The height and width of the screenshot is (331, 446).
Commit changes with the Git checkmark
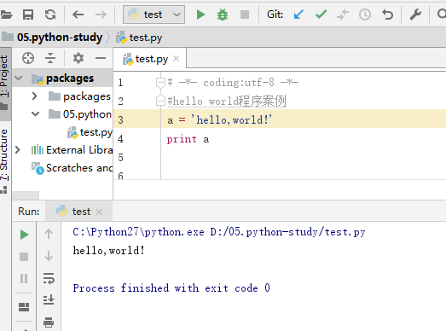pos(321,15)
